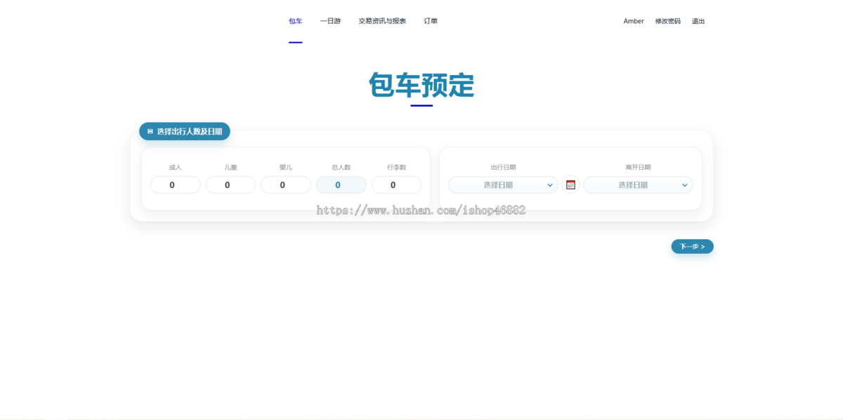Click the chevron arrow of the 出行日期 dropdown
Viewport: 843px width, 420px height.
point(550,185)
